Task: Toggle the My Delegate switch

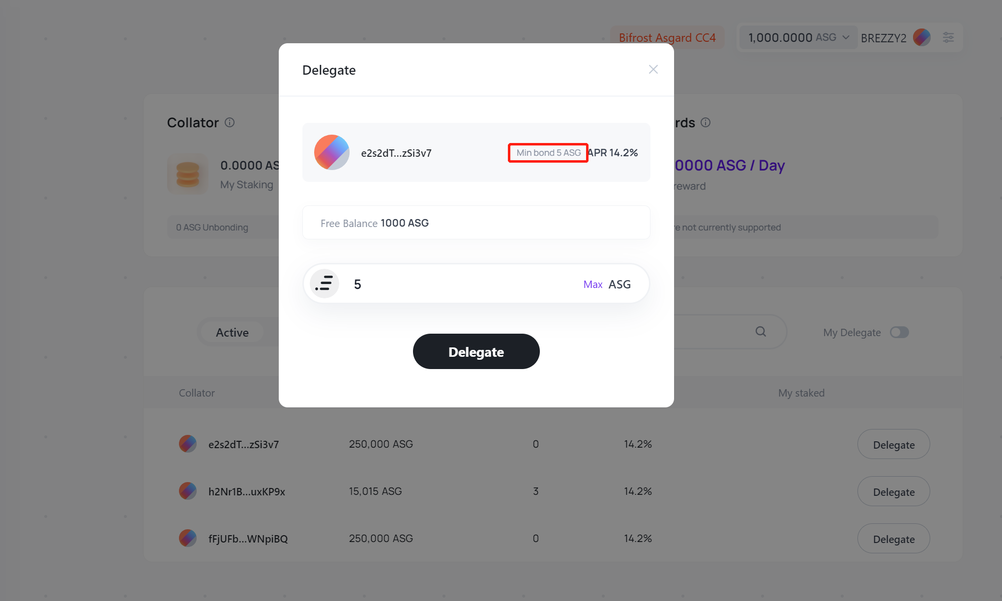Action: 899,332
